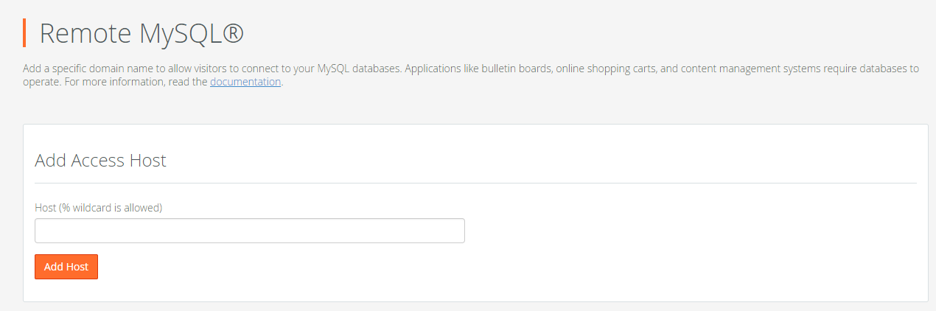Focus the Host text input field
Viewport: 936px width, 311px height.
pos(250,231)
